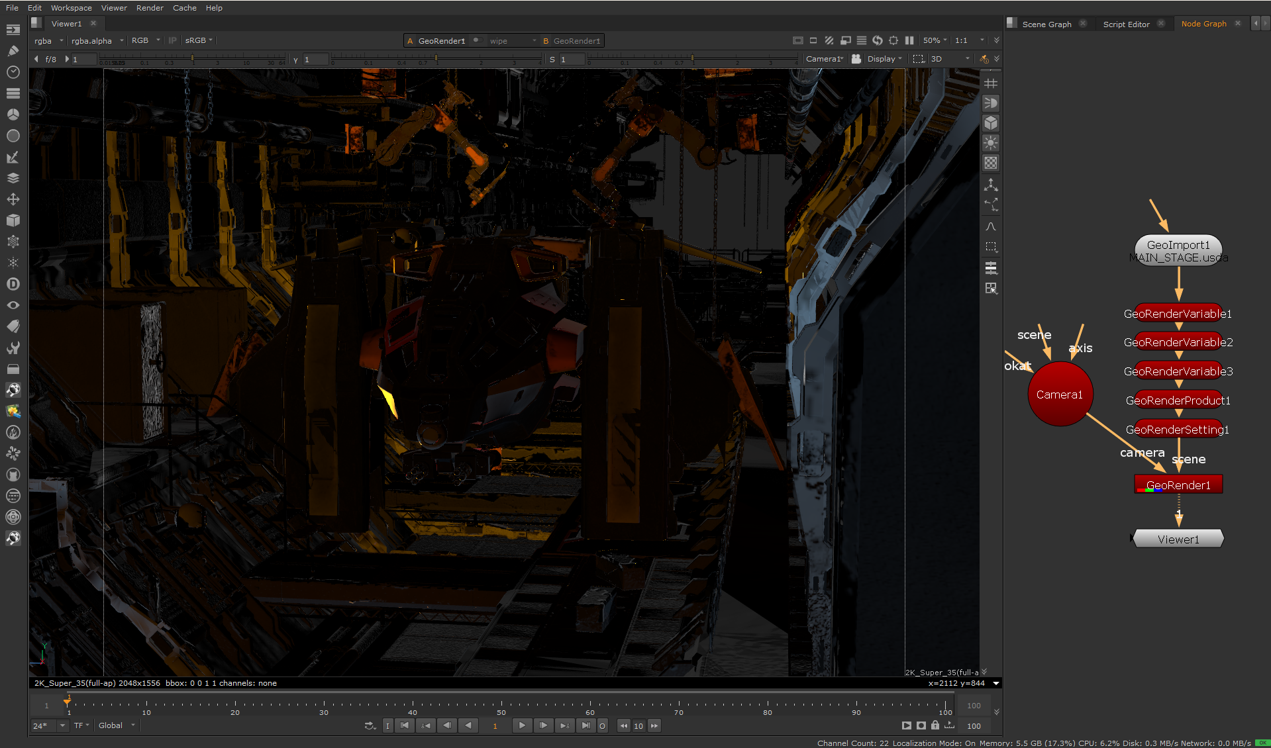Viewport: 1271px width, 748px height.
Task: Open the 50% zoom level dropdown
Action: [x=935, y=40]
